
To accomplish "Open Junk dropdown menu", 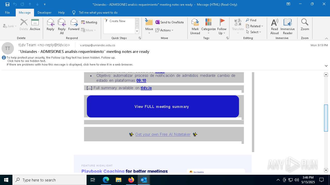I will pyautogui.click(x=10, y=26).
